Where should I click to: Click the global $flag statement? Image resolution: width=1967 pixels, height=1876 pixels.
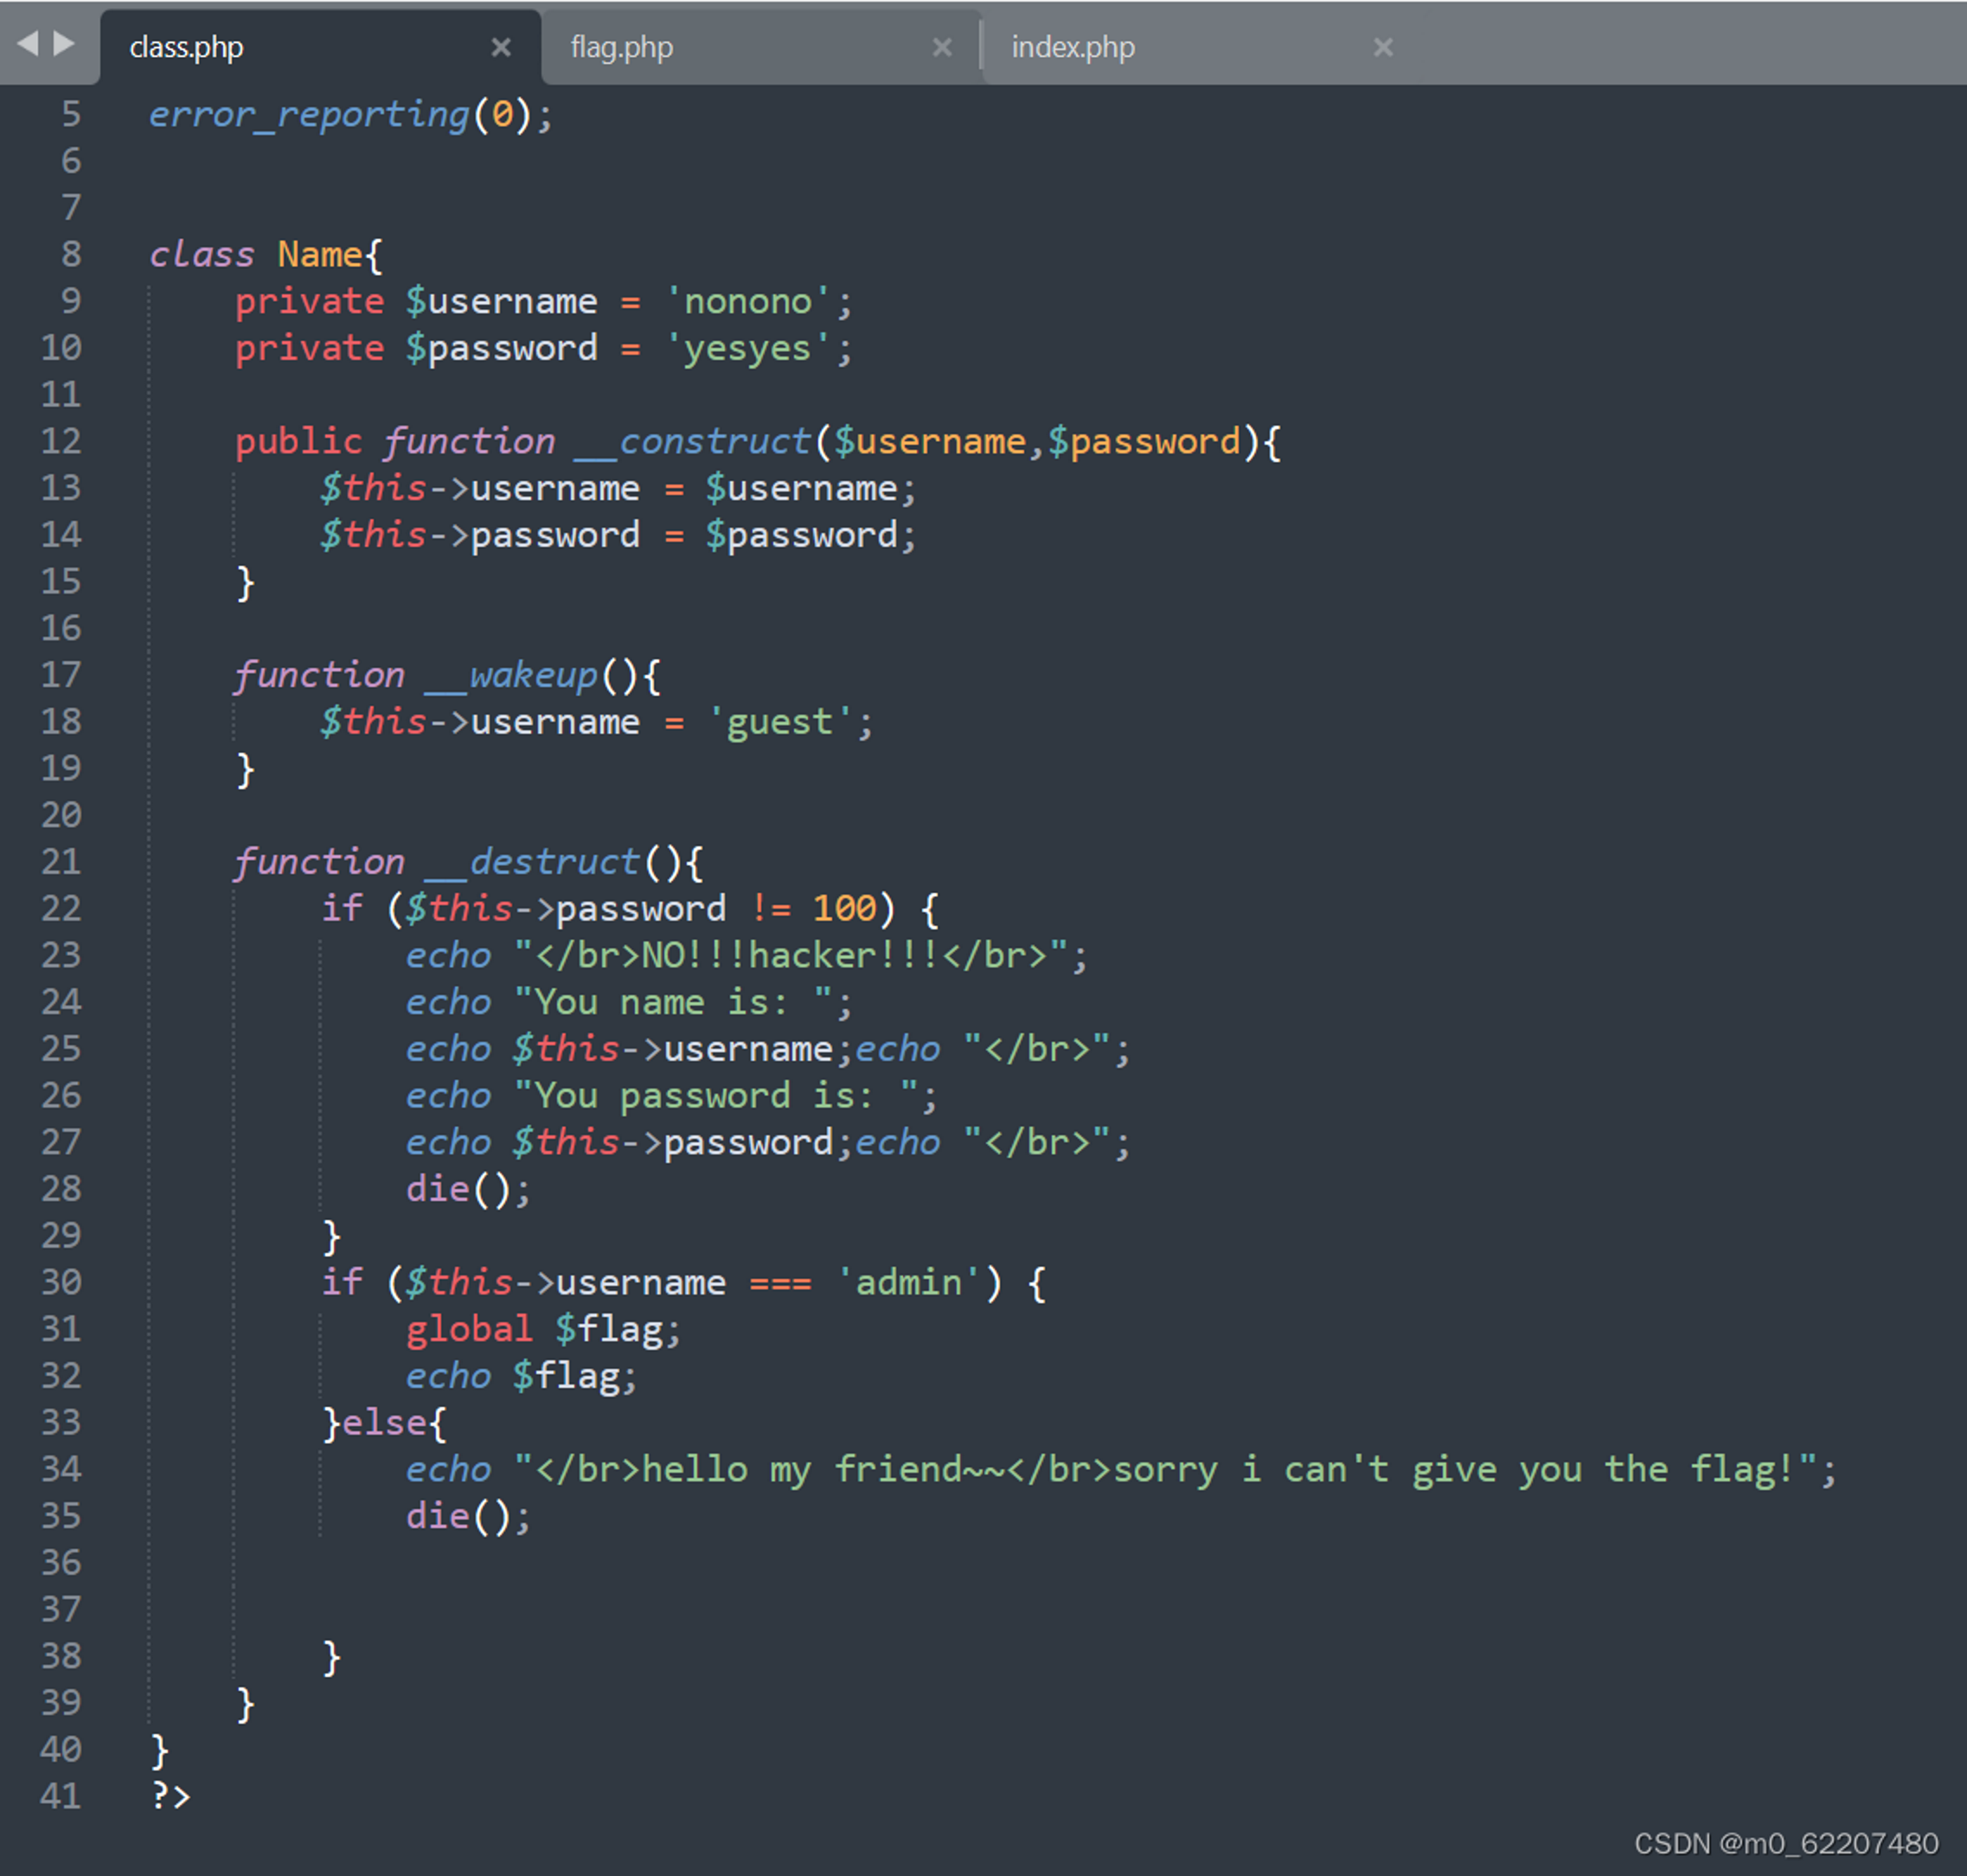(x=542, y=1330)
